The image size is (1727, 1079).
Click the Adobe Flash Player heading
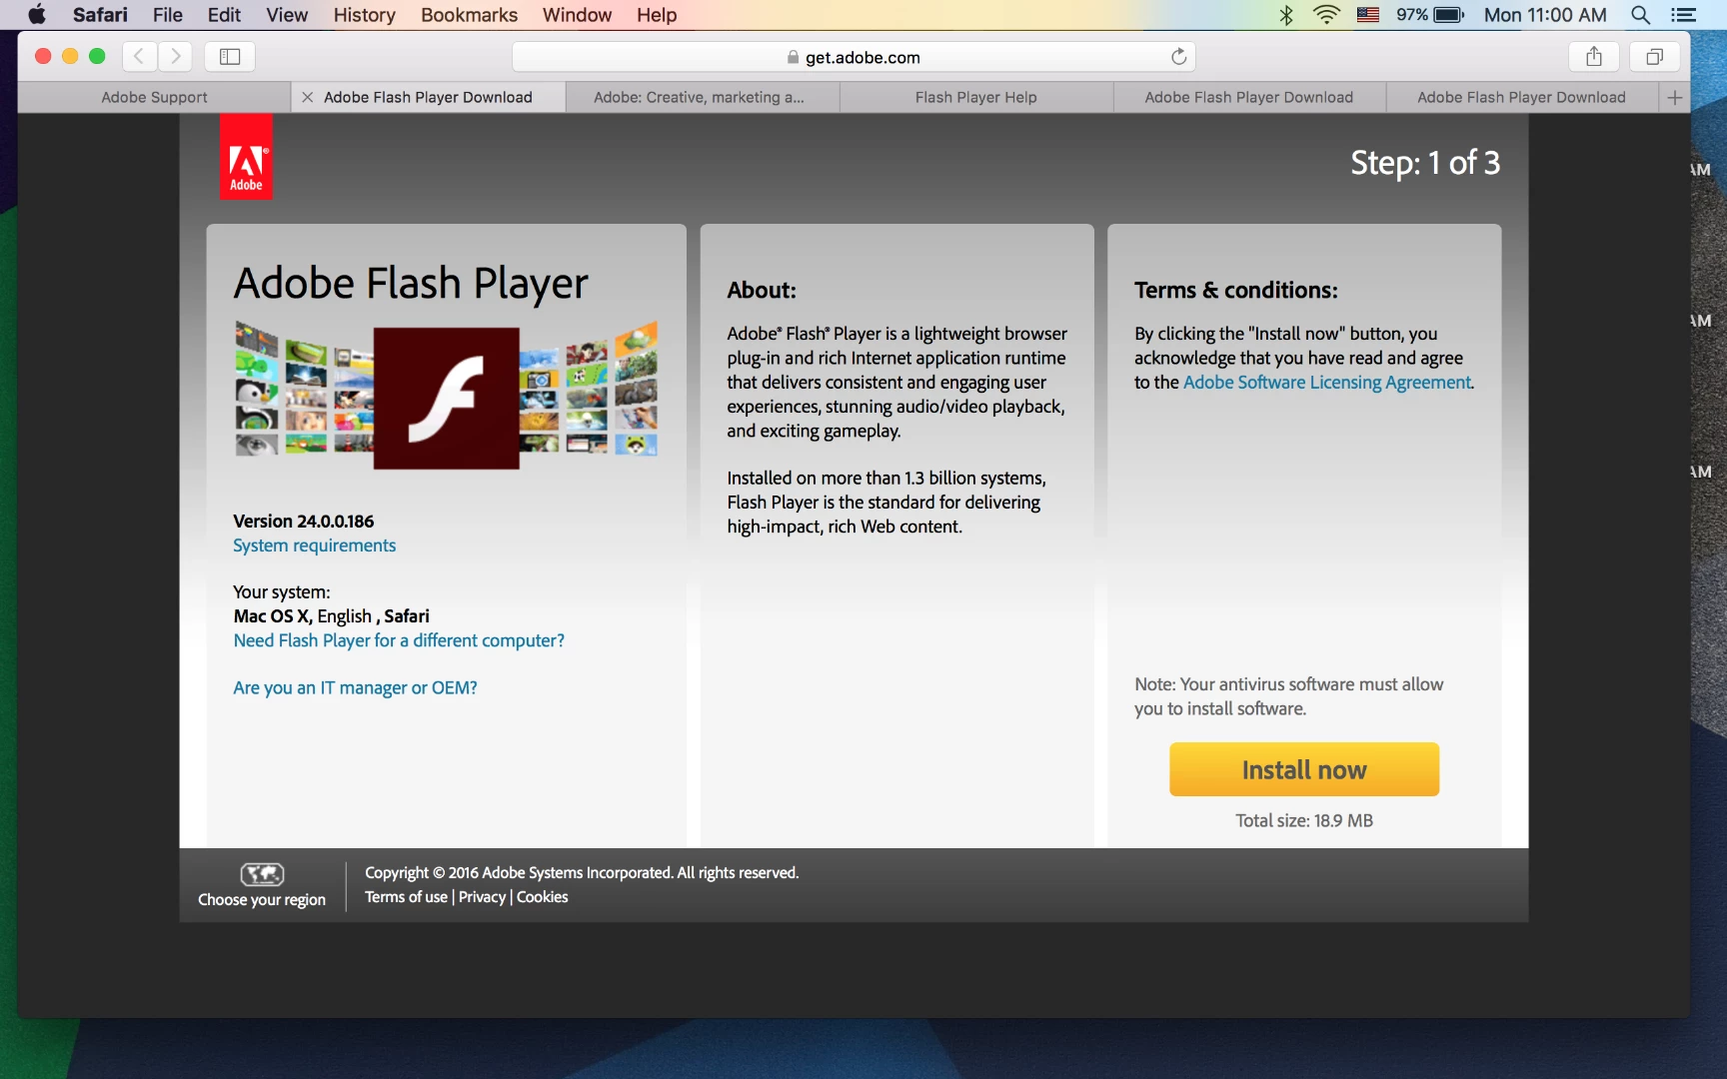point(411,284)
